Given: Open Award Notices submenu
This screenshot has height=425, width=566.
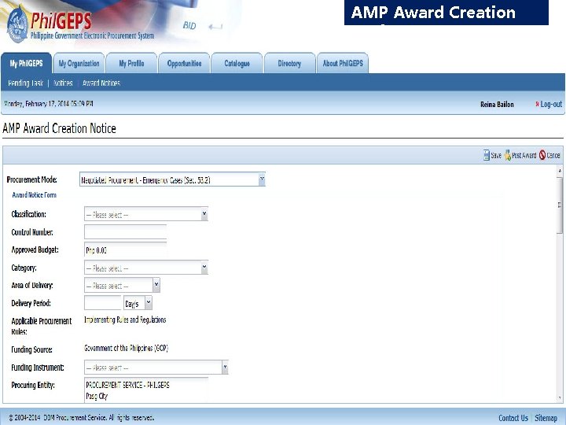Looking at the screenshot, I should coord(101,83).
